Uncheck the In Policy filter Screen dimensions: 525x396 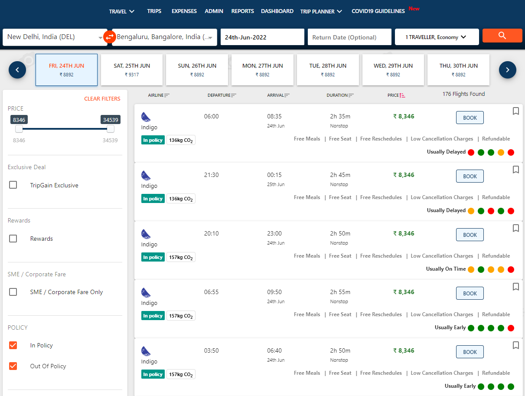point(13,345)
